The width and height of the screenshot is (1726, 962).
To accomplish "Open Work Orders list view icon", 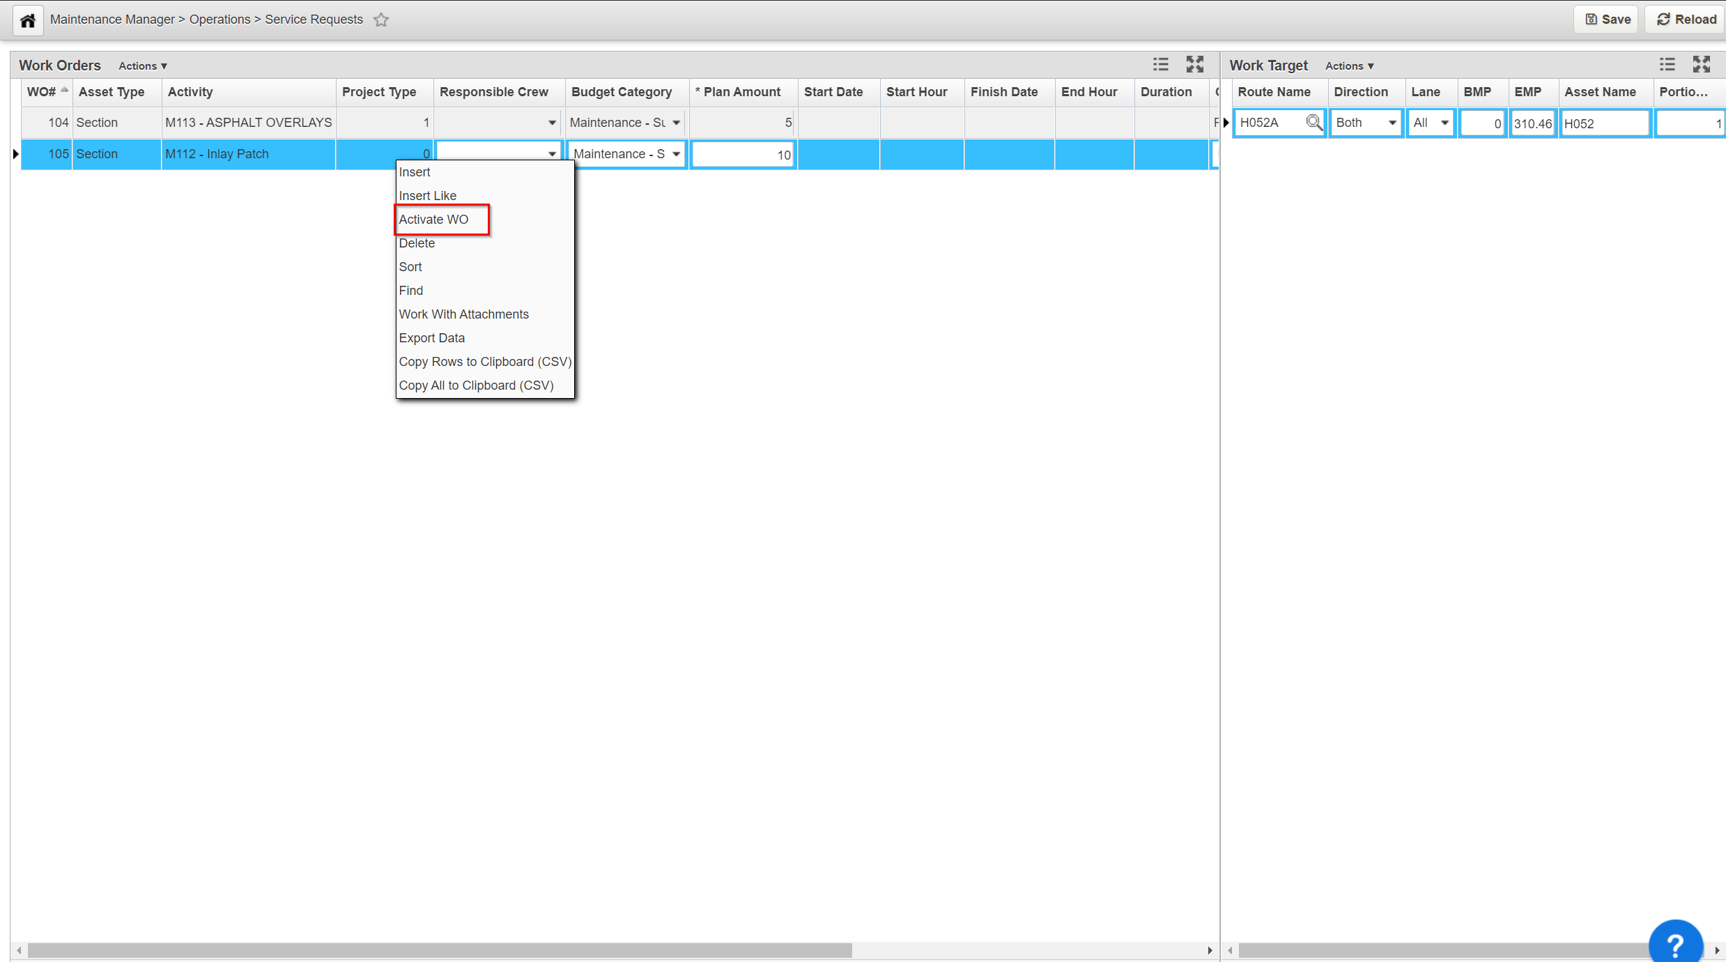I will click(x=1160, y=65).
